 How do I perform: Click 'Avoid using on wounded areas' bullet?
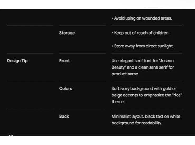[x=142, y=18]
